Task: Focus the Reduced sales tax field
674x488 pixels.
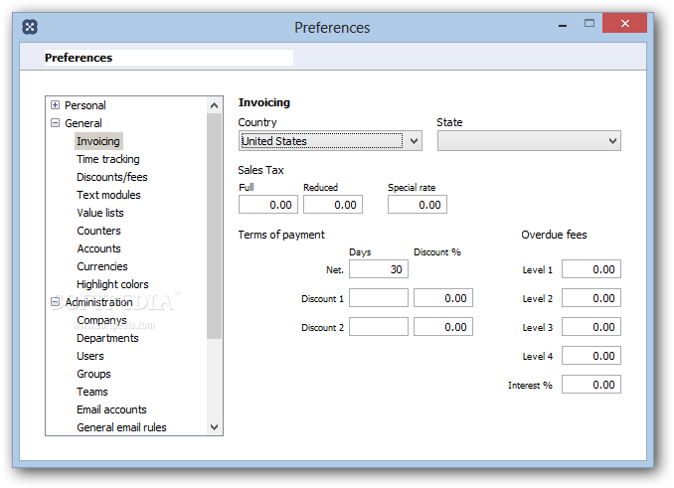Action: click(333, 205)
